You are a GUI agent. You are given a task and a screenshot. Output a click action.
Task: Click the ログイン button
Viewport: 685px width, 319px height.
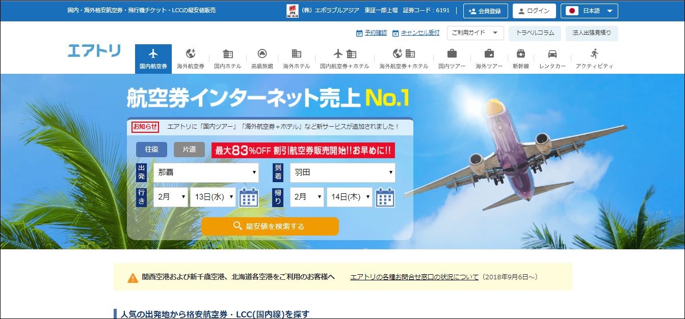(534, 11)
